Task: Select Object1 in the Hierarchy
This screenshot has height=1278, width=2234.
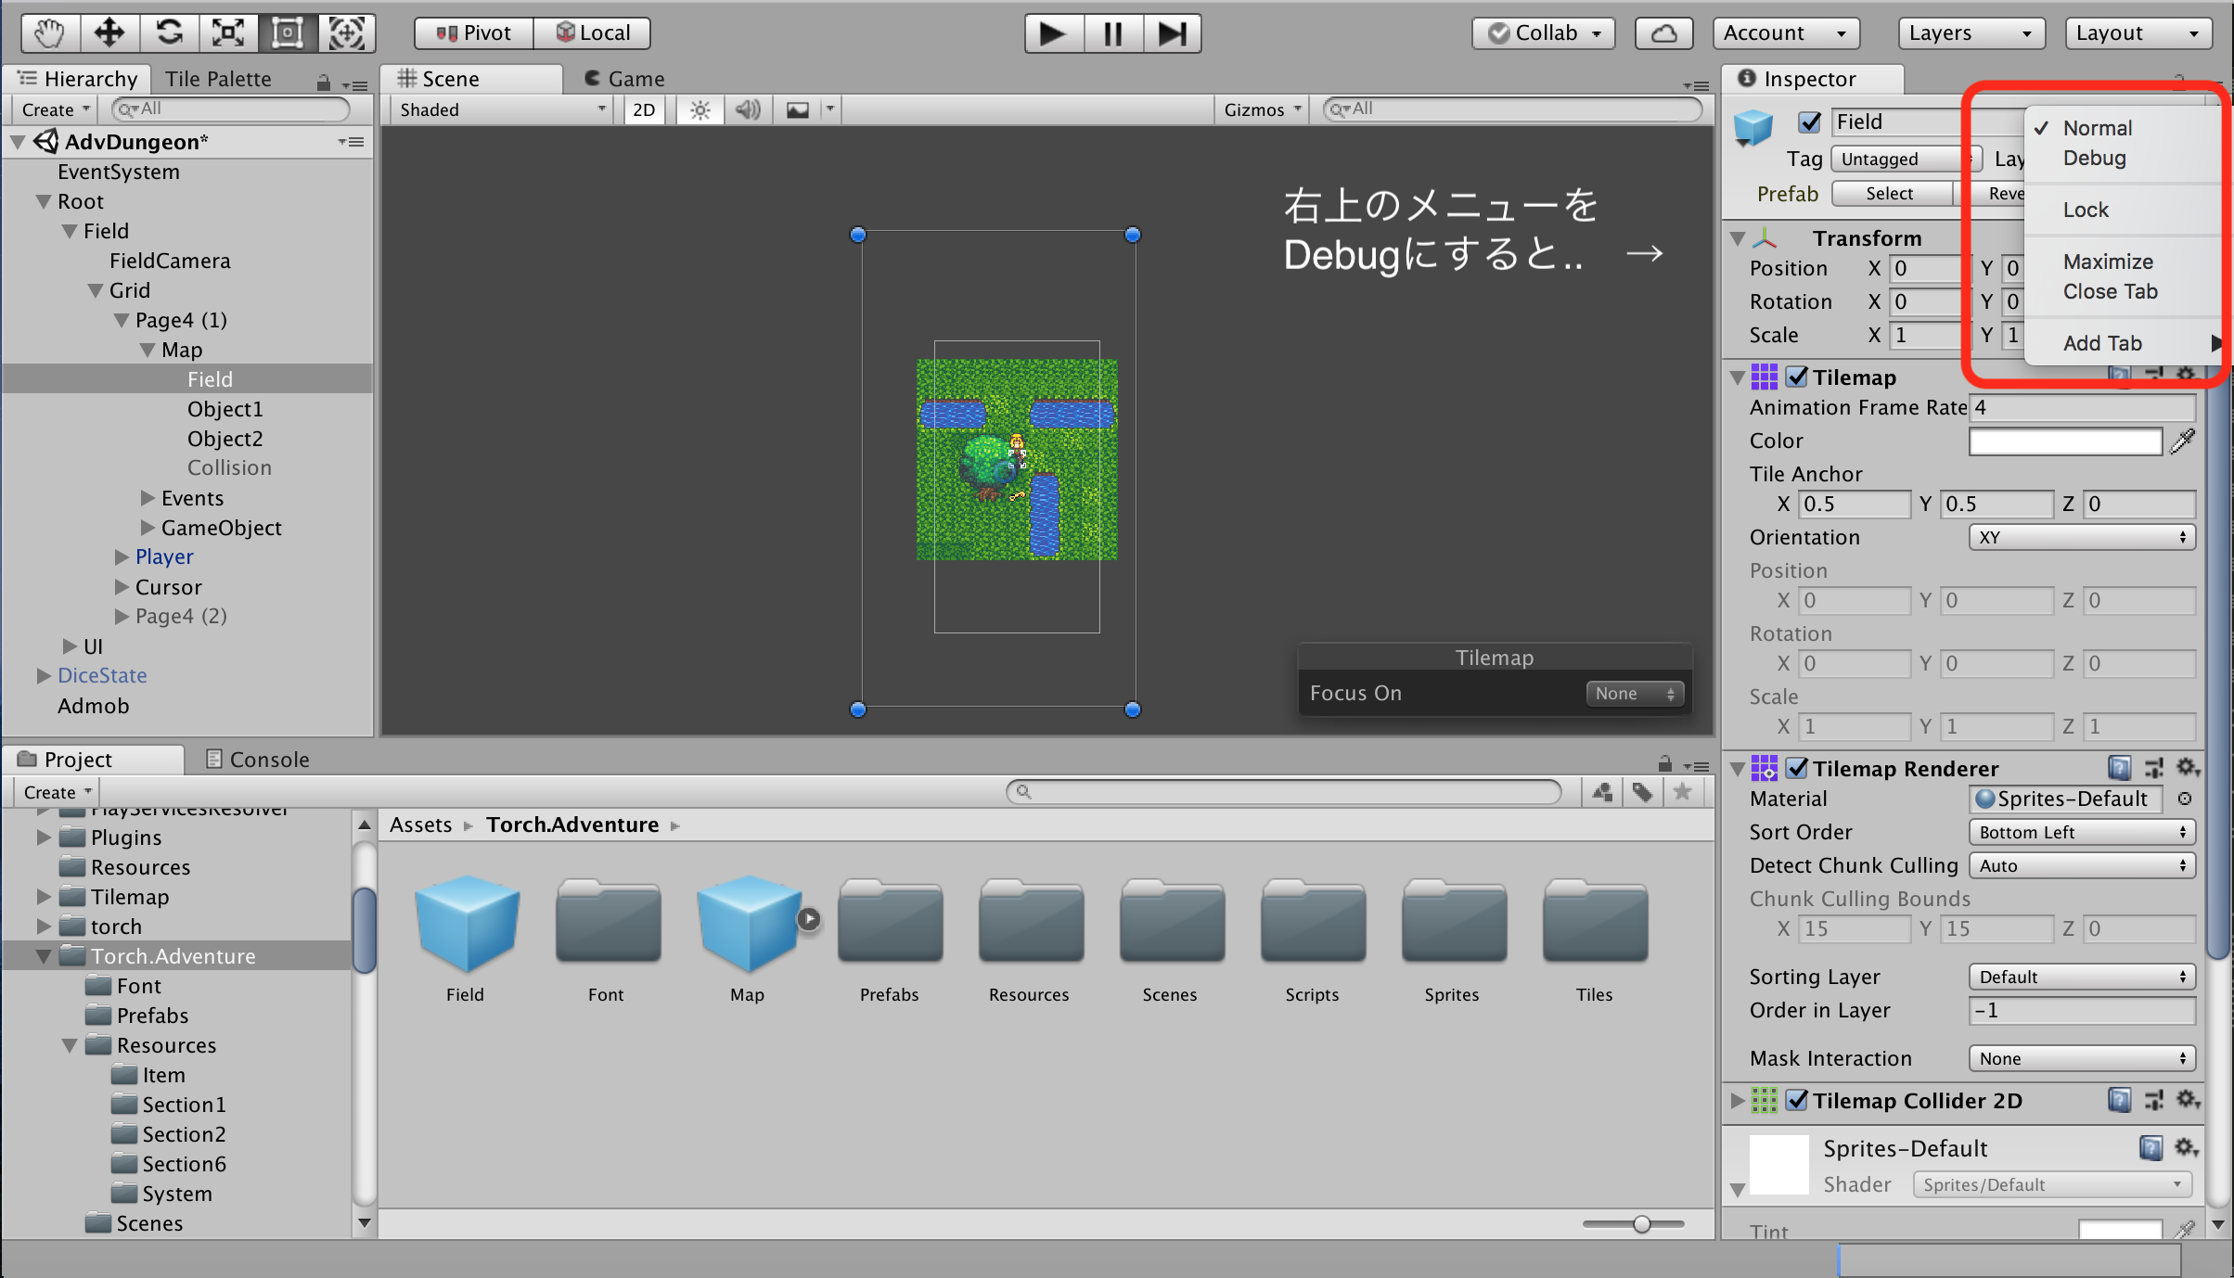Action: (225, 409)
